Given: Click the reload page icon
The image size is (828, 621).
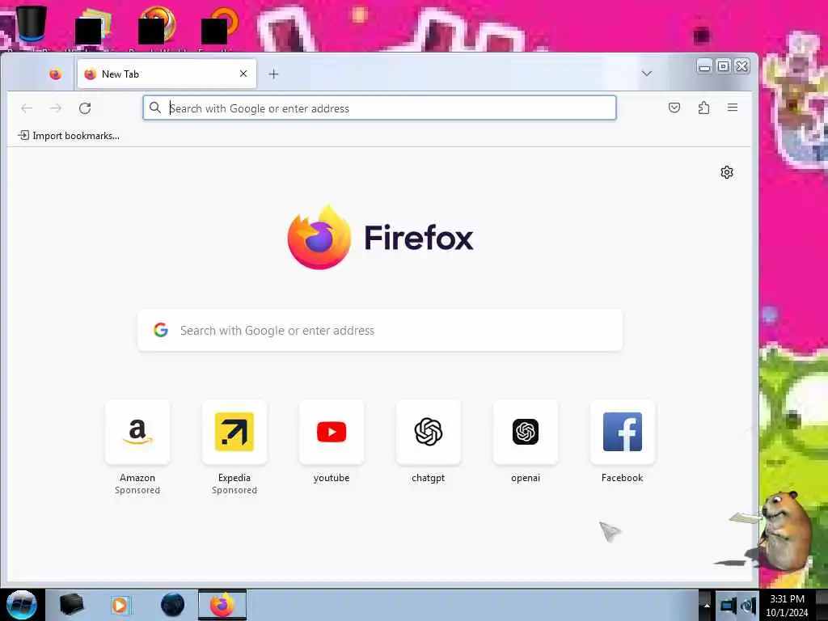Looking at the screenshot, I should pyautogui.click(x=85, y=108).
